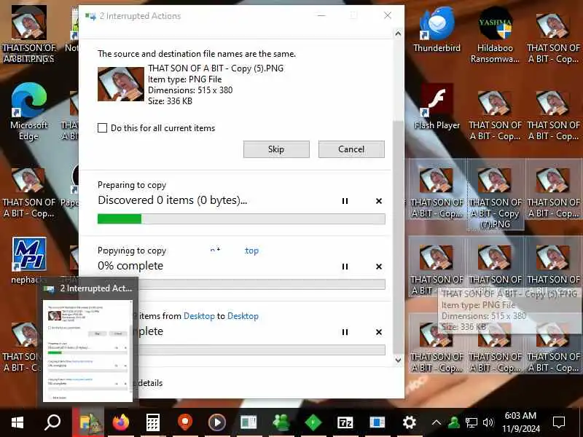Click the conflict file thumbnail preview
Viewport: 583px width, 437px height.
coord(121,84)
